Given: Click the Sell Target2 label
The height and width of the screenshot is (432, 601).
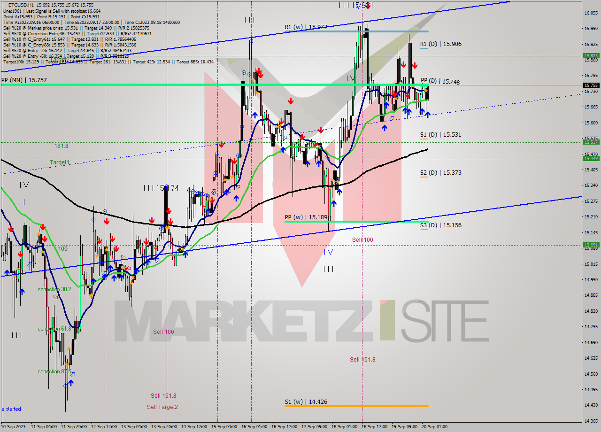Looking at the screenshot, I should [162, 407].
